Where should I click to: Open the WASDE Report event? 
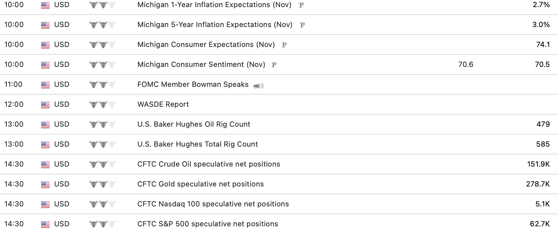point(163,104)
